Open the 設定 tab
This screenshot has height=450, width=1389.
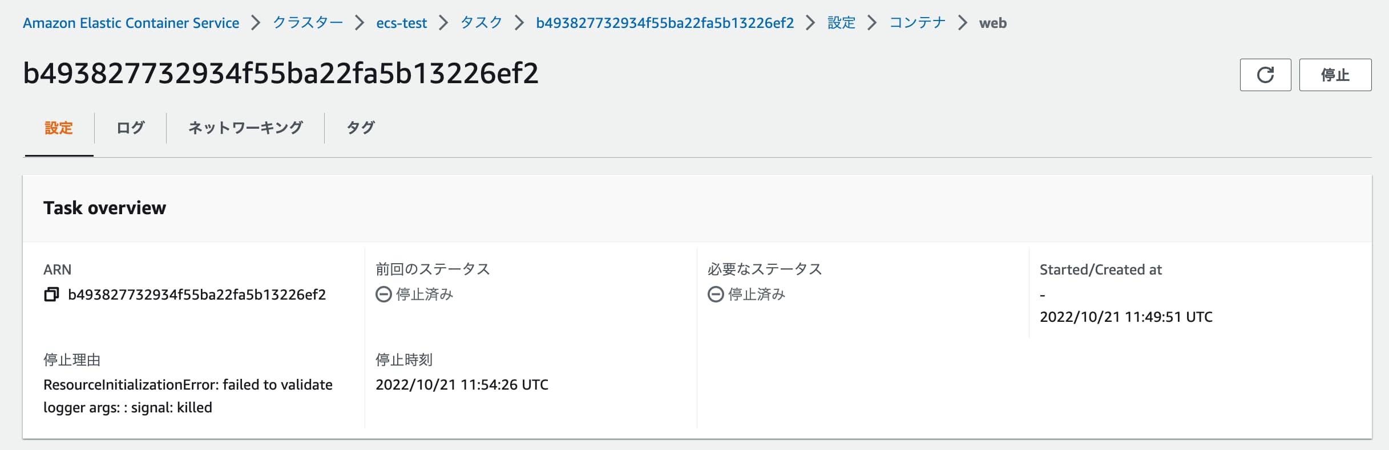click(59, 128)
